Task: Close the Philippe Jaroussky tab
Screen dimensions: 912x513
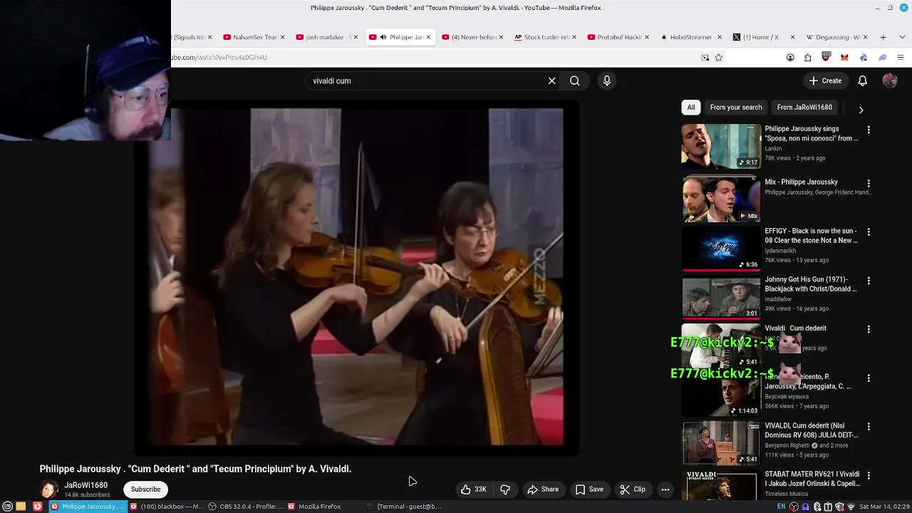Action: [428, 37]
